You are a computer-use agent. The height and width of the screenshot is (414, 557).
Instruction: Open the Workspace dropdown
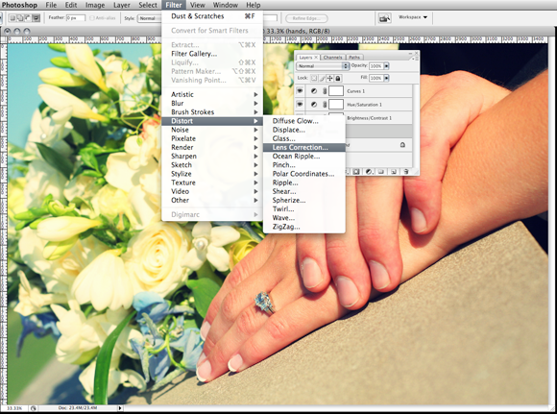click(413, 17)
